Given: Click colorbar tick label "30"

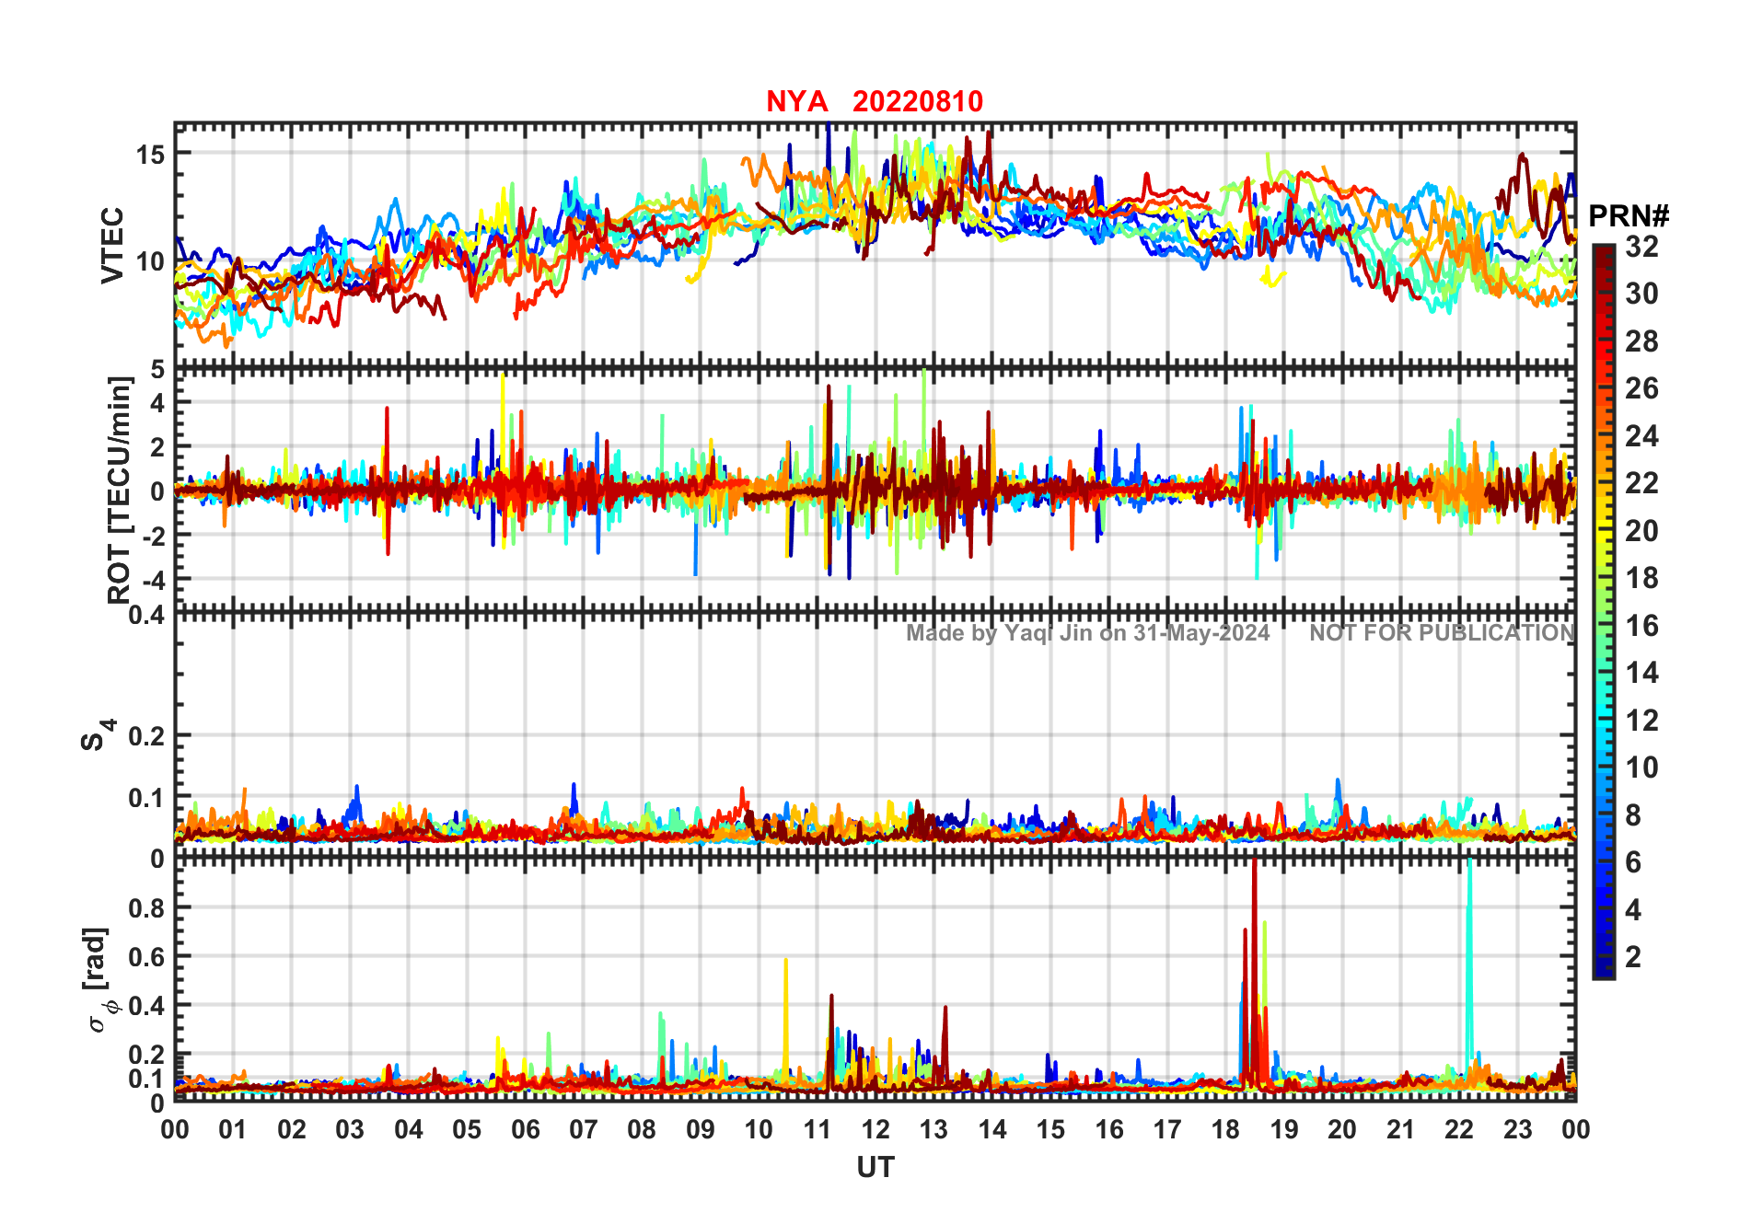Looking at the screenshot, I should [x=1641, y=294].
